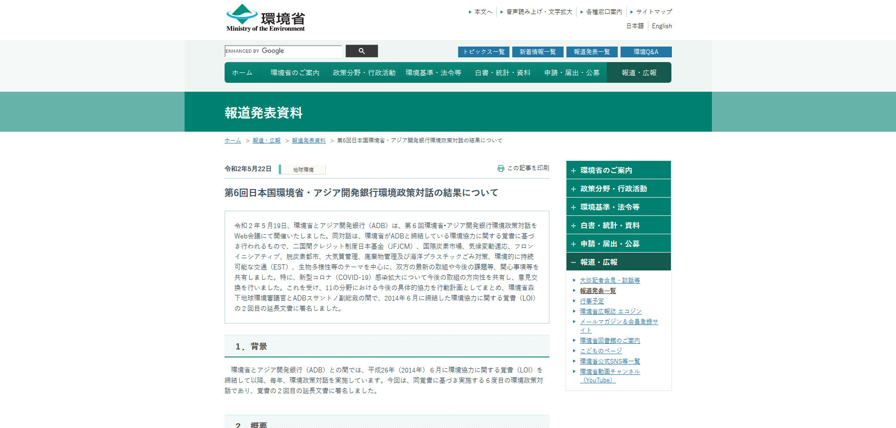Click the 地球環境 category tag
The height and width of the screenshot is (428, 896).
(x=303, y=170)
